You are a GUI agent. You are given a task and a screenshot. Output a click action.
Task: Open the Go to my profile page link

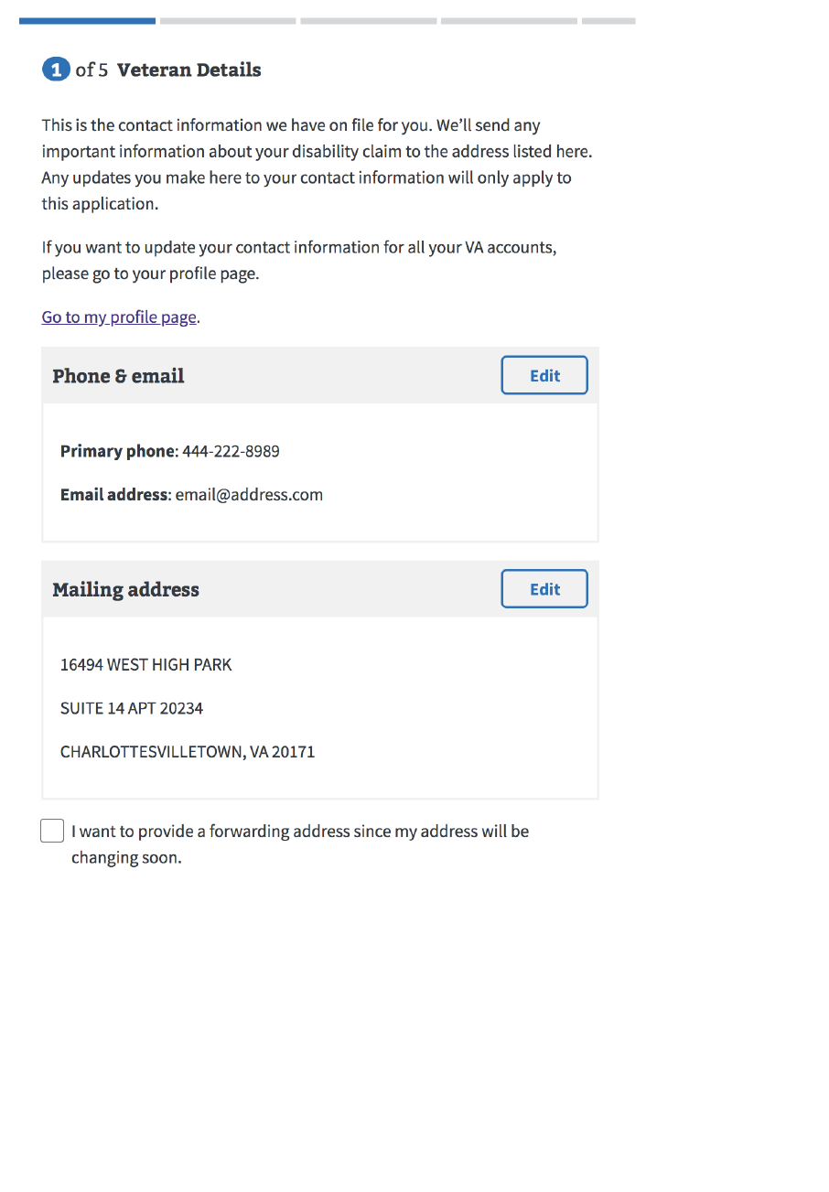click(x=119, y=317)
